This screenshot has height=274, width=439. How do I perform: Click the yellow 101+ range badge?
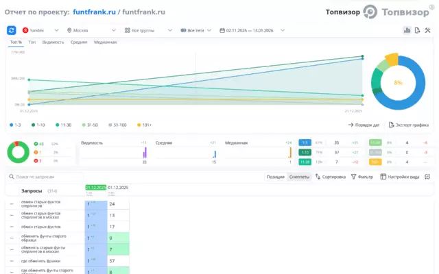pos(375,162)
